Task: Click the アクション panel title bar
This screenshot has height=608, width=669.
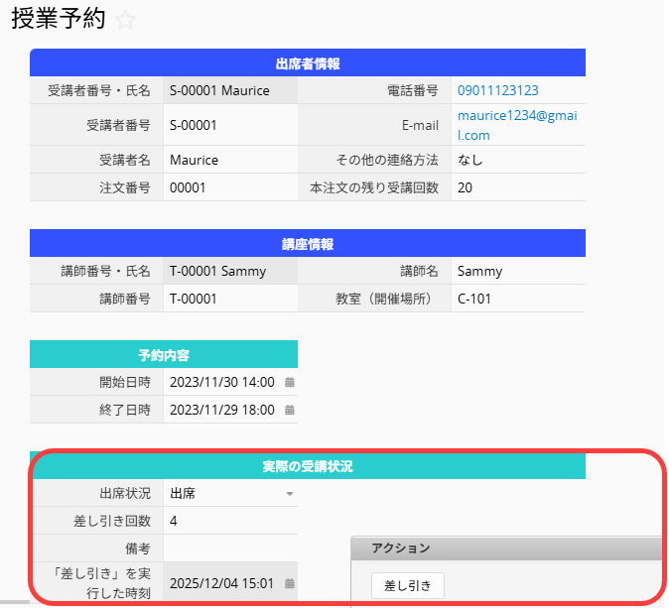Action: (x=506, y=548)
